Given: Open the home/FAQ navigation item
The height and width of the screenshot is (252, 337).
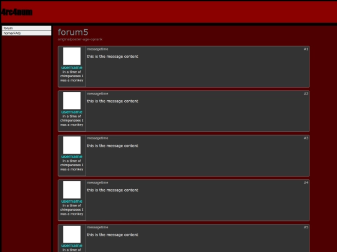Looking at the screenshot, I should point(27,33).
